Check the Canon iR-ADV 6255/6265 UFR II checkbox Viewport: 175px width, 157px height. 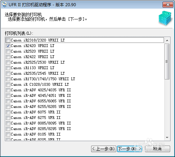point(8,107)
